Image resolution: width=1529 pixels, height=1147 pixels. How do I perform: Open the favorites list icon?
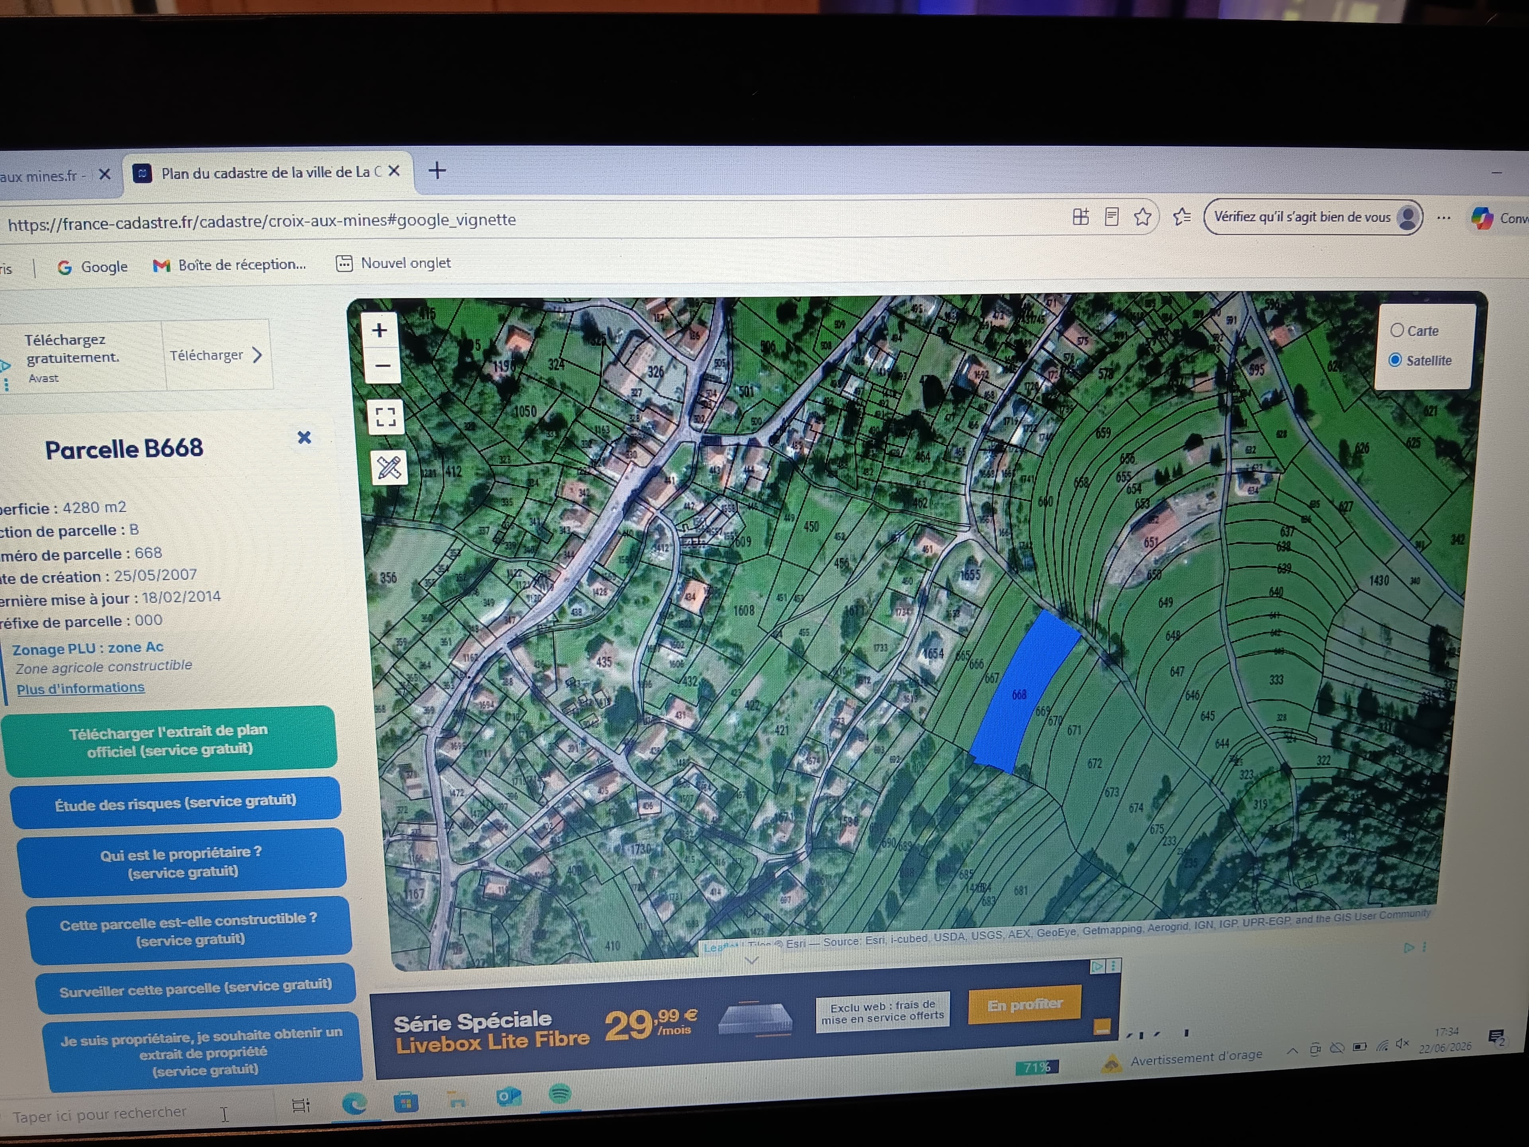tap(1182, 217)
